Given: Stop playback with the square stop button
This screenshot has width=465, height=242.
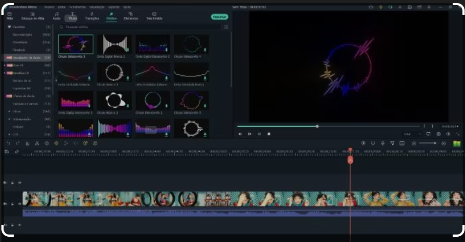Looking at the screenshot, I should (x=269, y=134).
